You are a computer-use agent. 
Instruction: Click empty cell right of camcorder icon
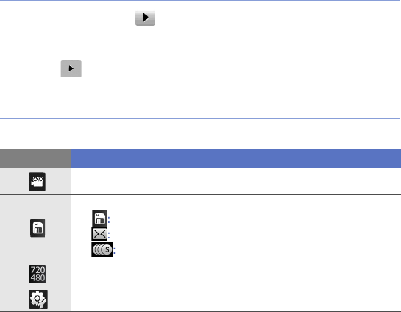[236, 181]
